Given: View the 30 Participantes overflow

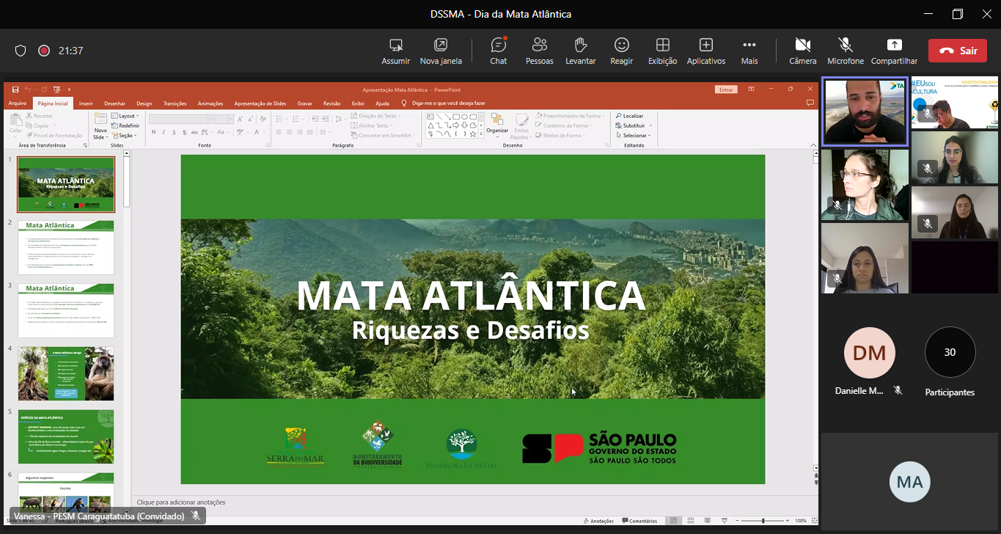Looking at the screenshot, I should (x=950, y=353).
